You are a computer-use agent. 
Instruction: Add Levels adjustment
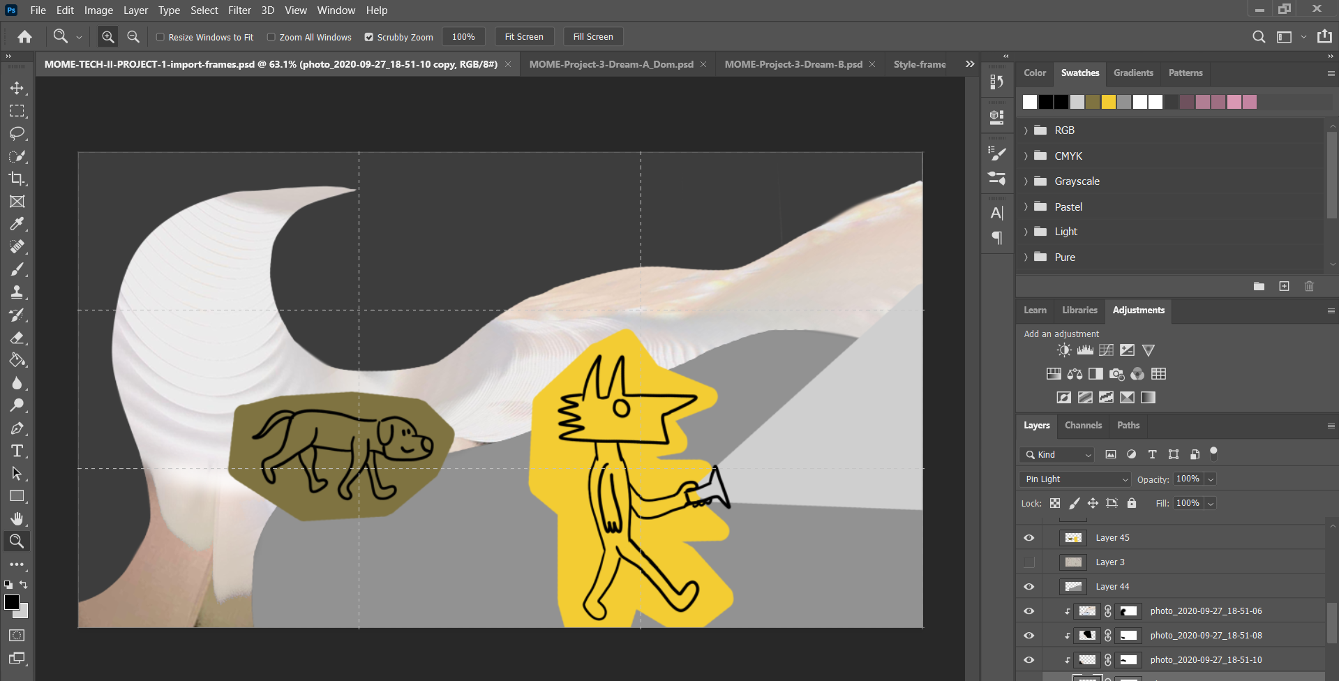(x=1085, y=350)
